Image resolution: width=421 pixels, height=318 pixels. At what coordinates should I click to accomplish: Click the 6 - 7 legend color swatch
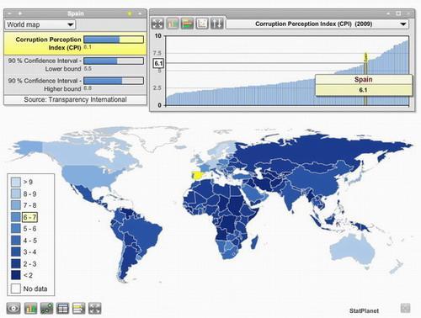tap(16, 217)
